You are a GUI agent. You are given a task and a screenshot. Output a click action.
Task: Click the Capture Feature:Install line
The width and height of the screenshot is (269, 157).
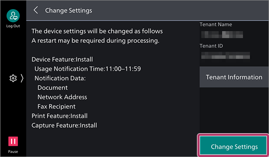pyautogui.click(x=64, y=125)
